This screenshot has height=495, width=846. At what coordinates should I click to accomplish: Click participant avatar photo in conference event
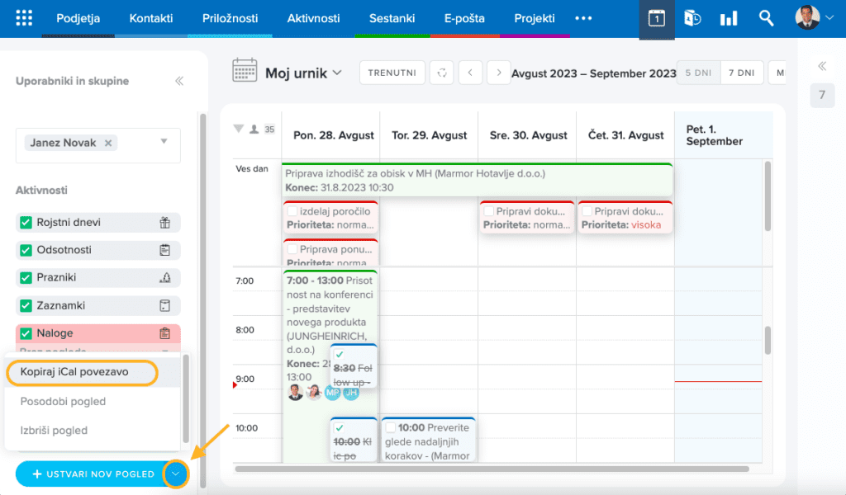coord(295,392)
